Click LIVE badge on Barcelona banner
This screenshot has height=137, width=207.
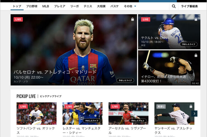(x=18, y=19)
